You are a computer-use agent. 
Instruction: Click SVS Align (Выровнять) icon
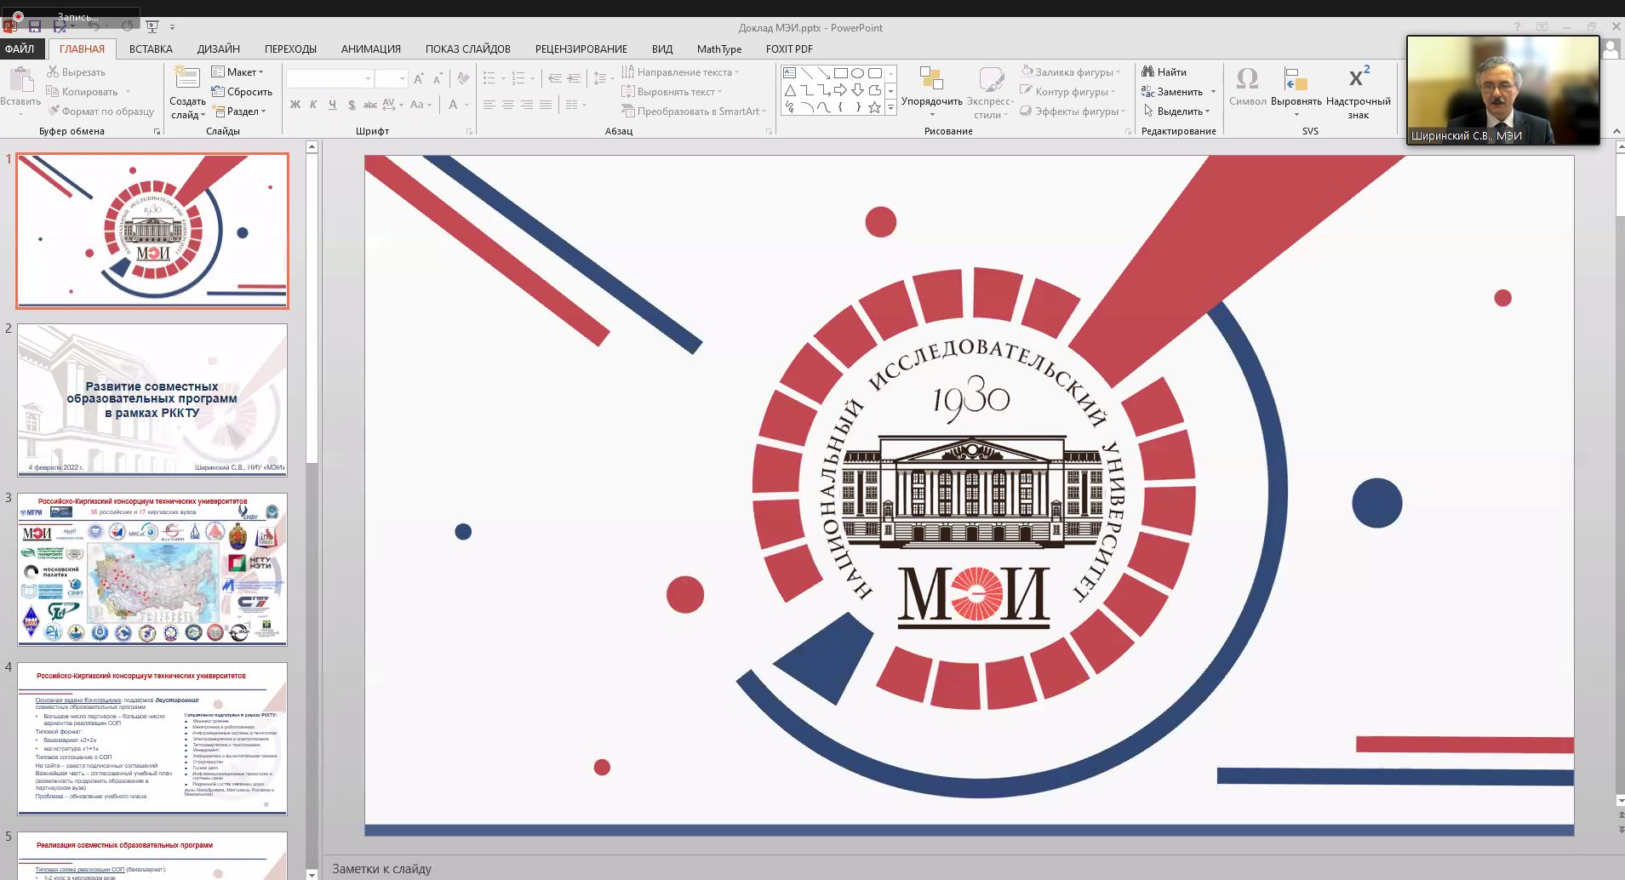tap(1296, 92)
